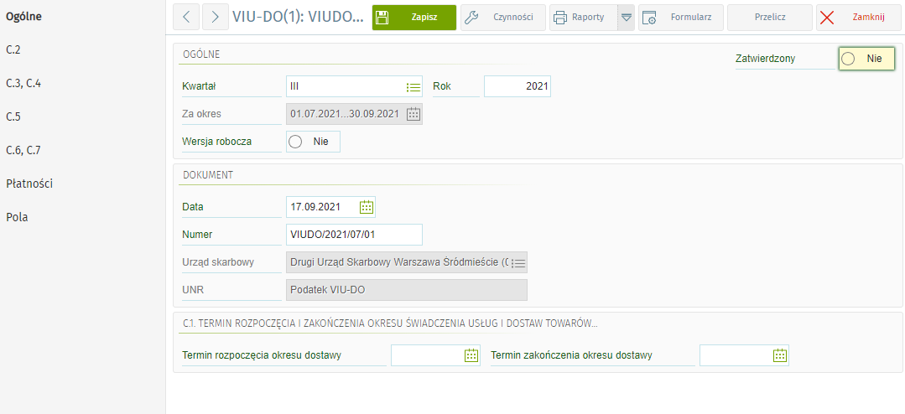This screenshot has height=414, width=905.
Task: Click the Przelicz button
Action: 769,17
